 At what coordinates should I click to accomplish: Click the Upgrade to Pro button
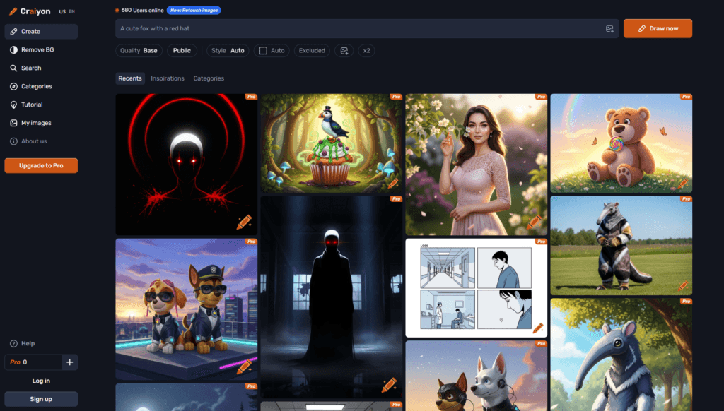point(41,165)
